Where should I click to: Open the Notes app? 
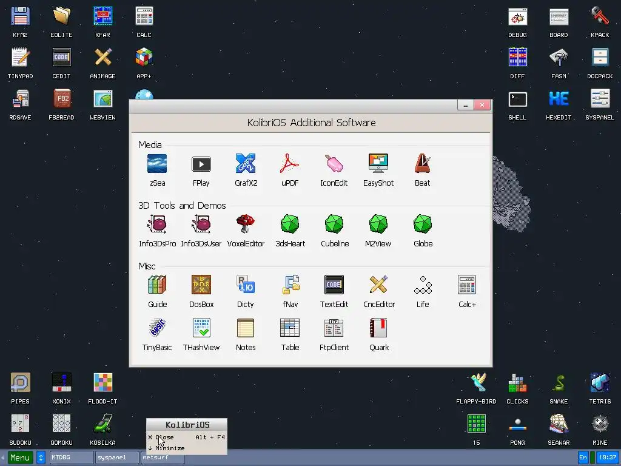tap(246, 328)
